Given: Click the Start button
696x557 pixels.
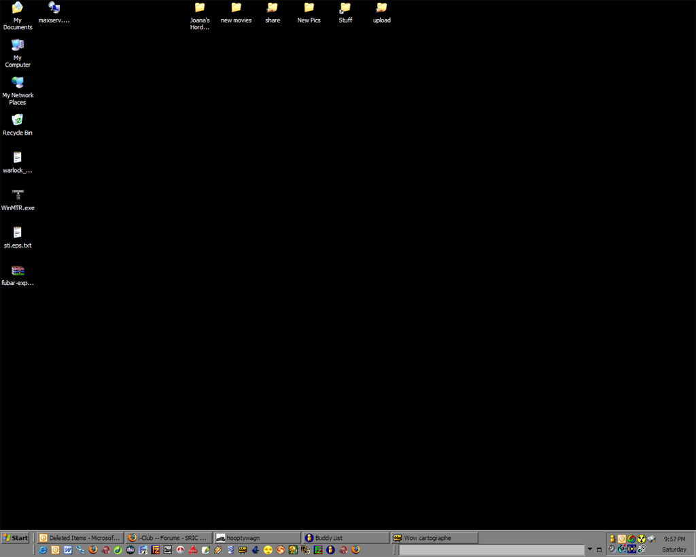Looking at the screenshot, I should click(15, 538).
